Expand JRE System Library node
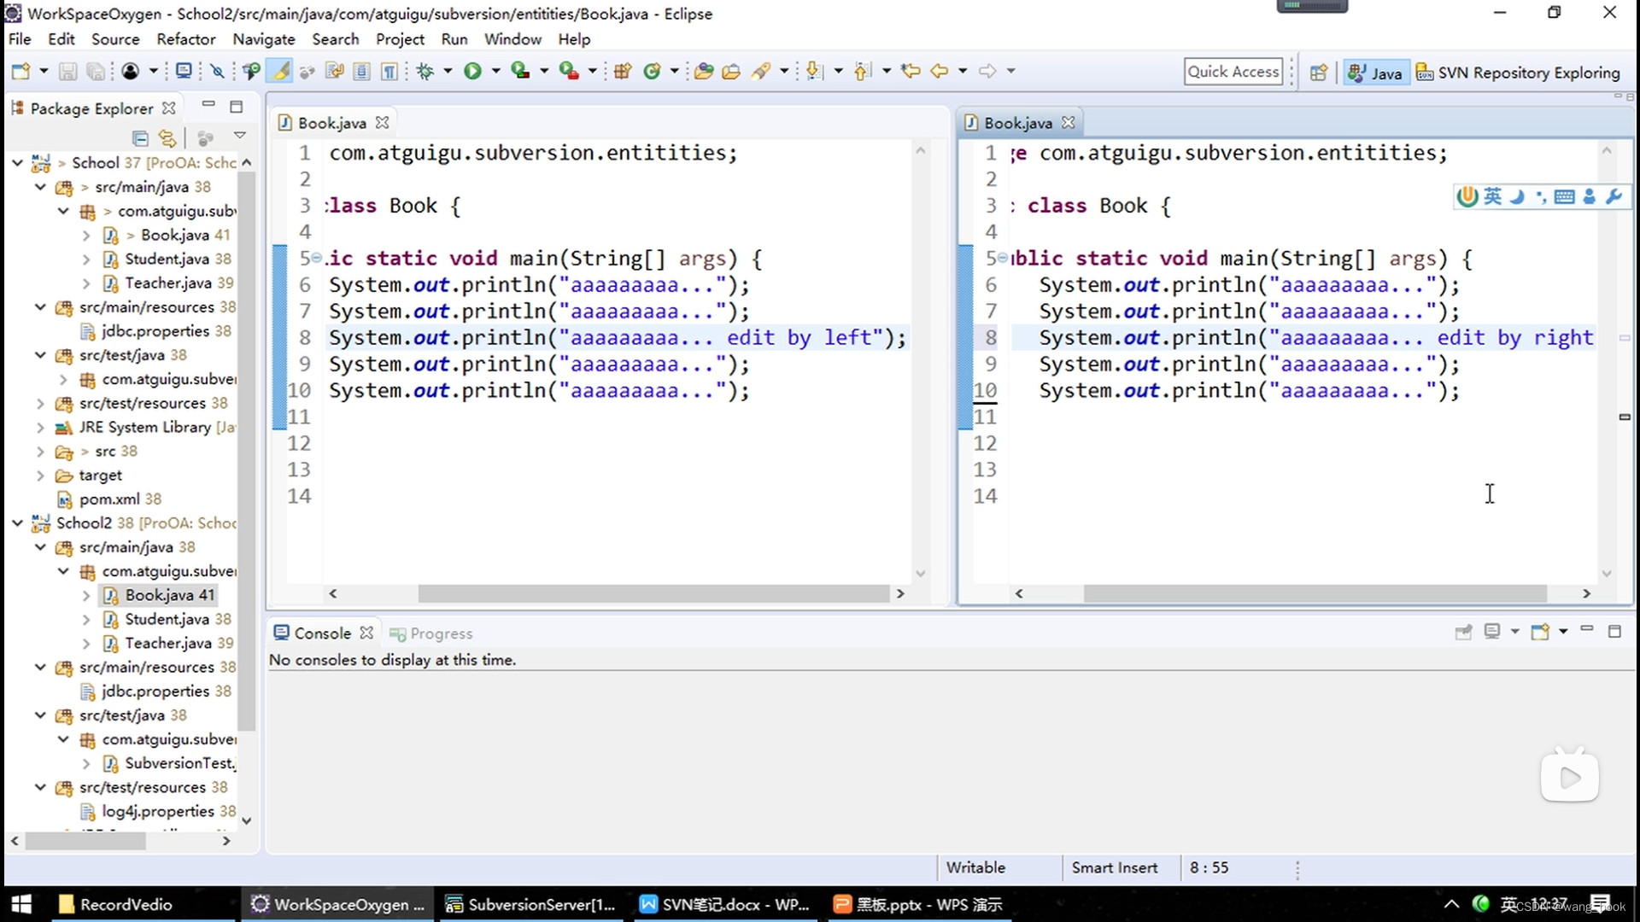 point(40,427)
